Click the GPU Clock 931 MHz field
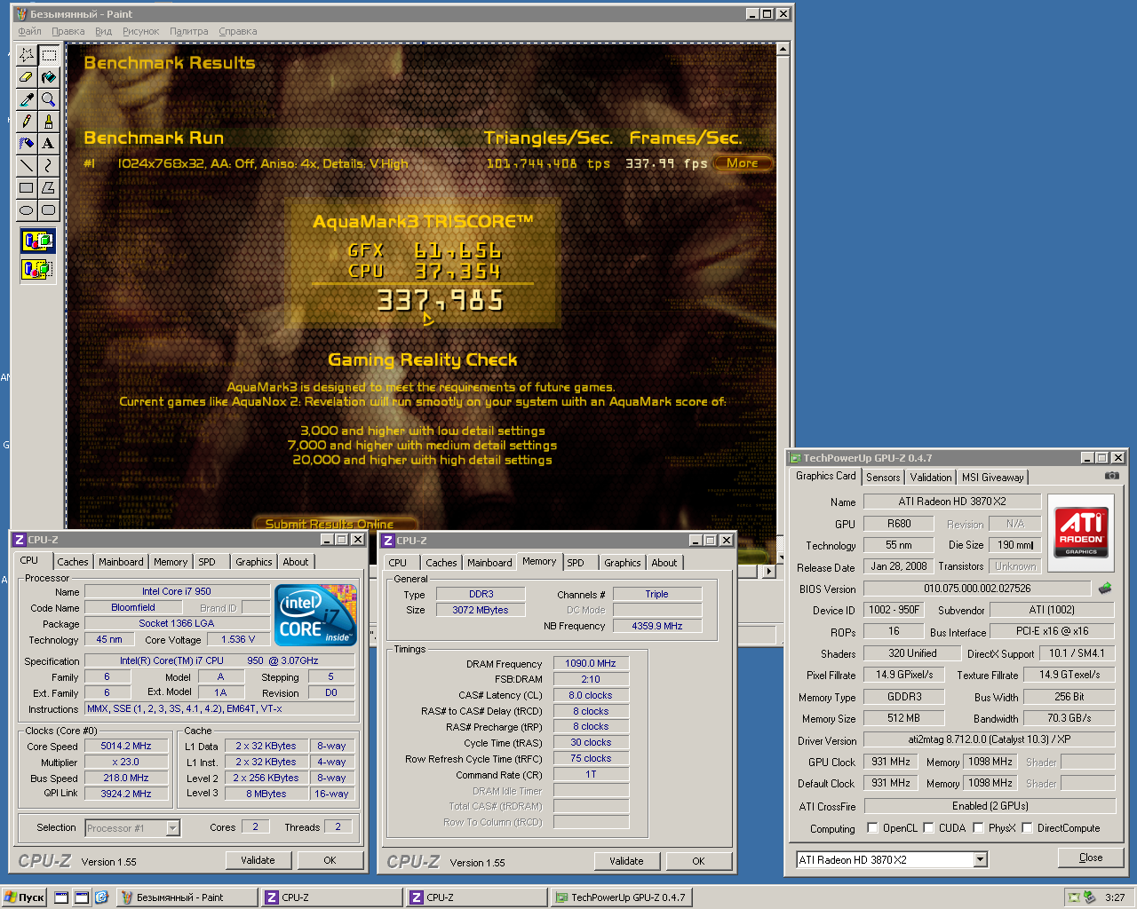This screenshot has height=909, width=1137. pos(890,762)
